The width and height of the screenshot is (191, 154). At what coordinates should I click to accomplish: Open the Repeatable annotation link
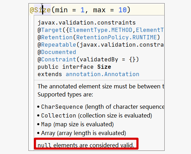click(59, 45)
